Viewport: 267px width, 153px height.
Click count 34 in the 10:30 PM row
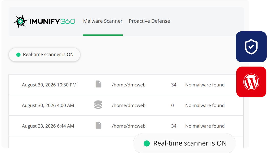tap(174, 85)
